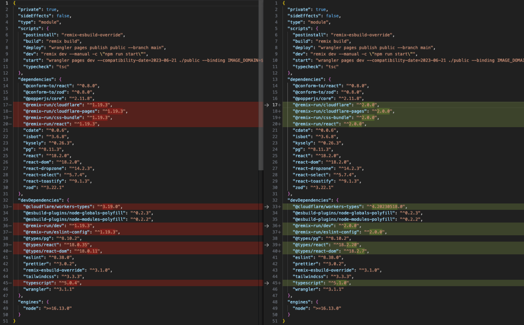Click "@remix-run/cloudflare-pages" key in left pane
The image size is (524, 325).
coord(60,111)
